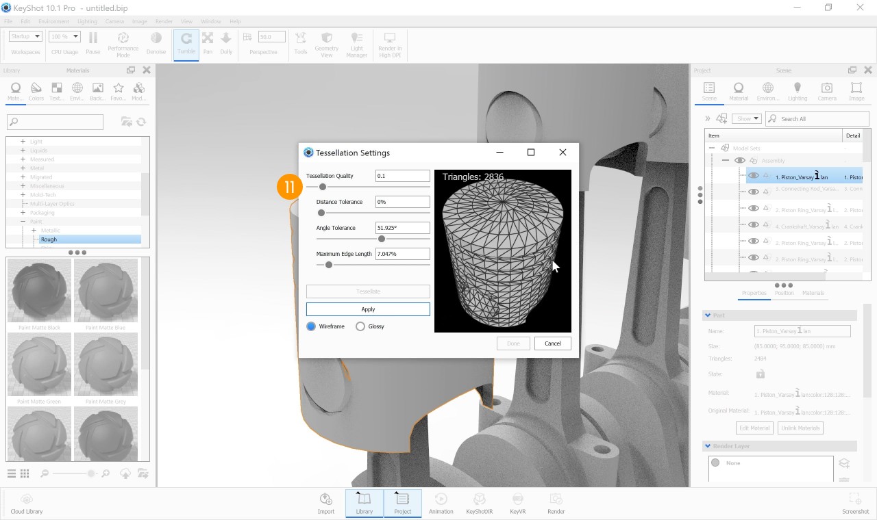
Task: Toggle visibility eye of 1. Piston_Varsayılan
Action: [754, 176]
